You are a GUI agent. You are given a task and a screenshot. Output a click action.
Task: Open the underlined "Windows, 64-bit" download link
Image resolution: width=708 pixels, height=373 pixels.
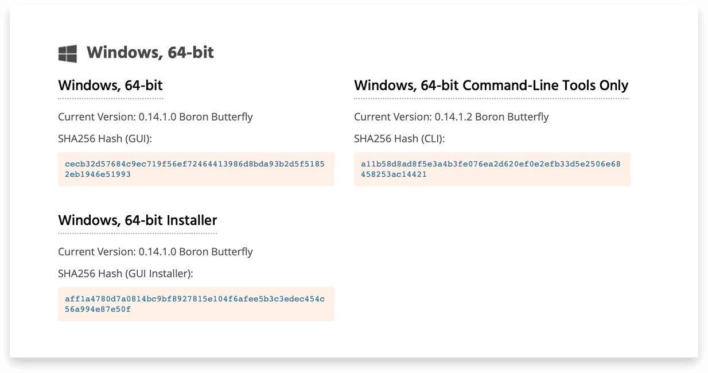click(111, 86)
